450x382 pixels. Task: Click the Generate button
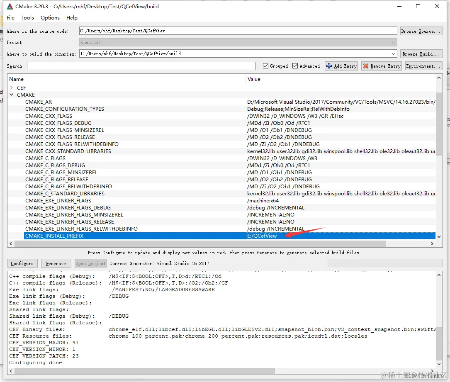click(x=56, y=263)
